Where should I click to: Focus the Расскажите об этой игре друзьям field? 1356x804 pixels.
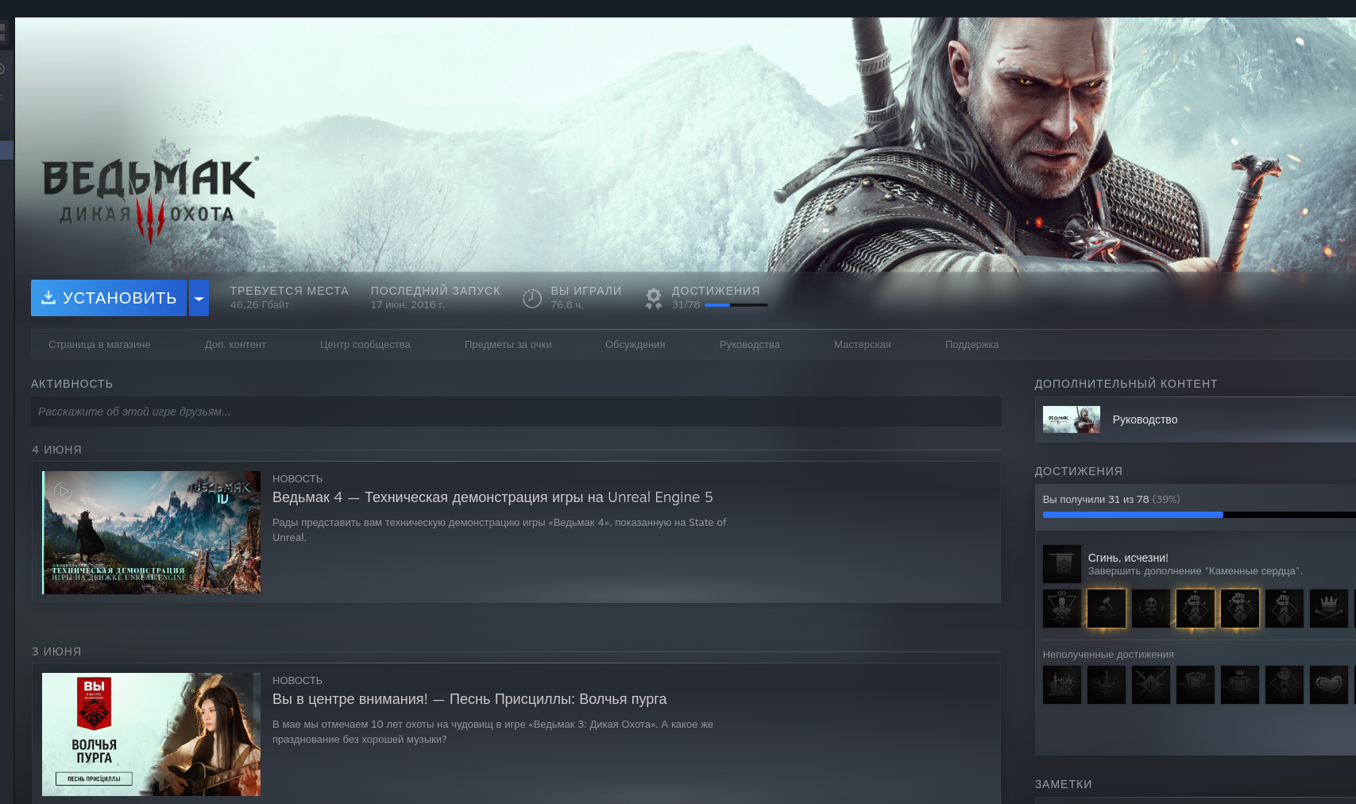[x=516, y=412]
